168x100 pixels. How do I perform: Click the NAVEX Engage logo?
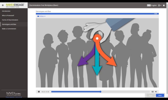pos(15,5)
